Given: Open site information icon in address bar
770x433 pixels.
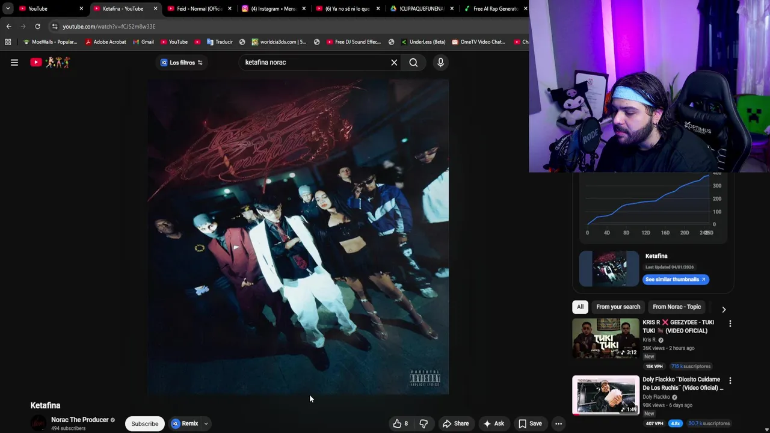Looking at the screenshot, I should pyautogui.click(x=55, y=26).
